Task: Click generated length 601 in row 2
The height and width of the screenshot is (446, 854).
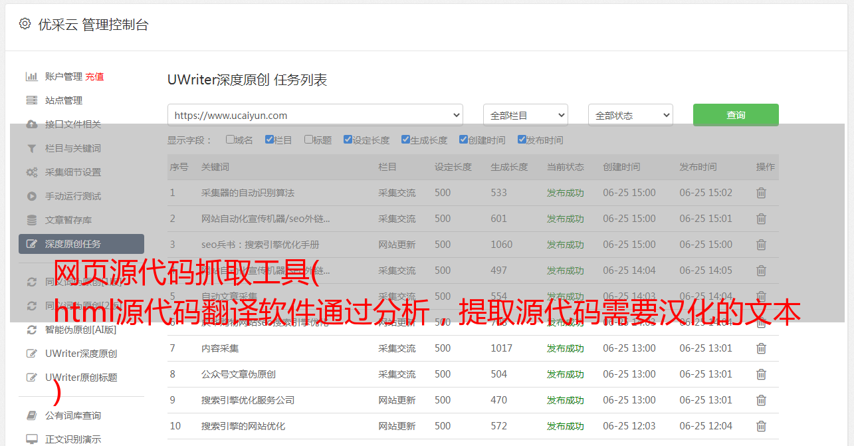Action: pyautogui.click(x=498, y=219)
